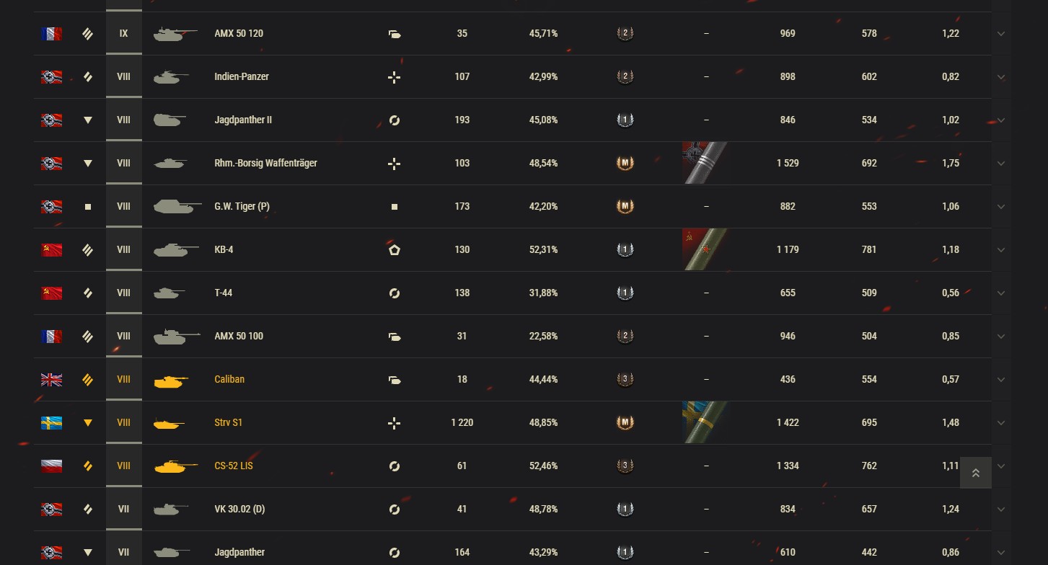Click the tank silhouette icon for Caliban
This screenshot has width=1048, height=565.
[171, 381]
